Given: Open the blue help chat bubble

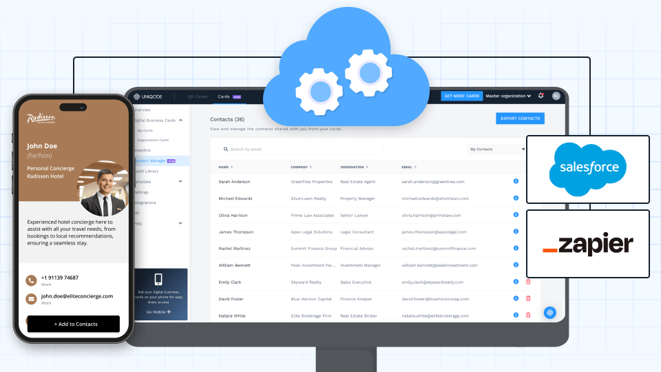Looking at the screenshot, I should [549, 313].
